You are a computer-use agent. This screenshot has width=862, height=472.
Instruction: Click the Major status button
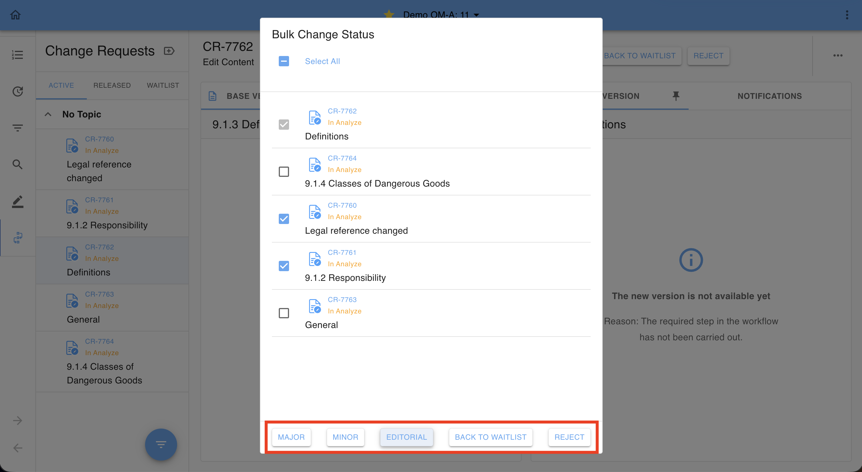[x=291, y=437]
